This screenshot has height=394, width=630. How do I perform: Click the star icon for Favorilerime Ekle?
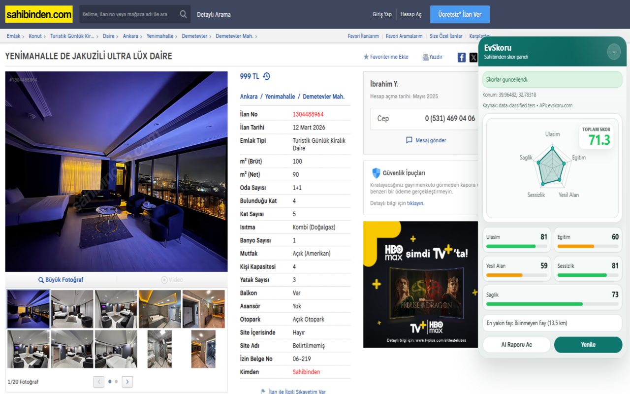pyautogui.click(x=366, y=57)
